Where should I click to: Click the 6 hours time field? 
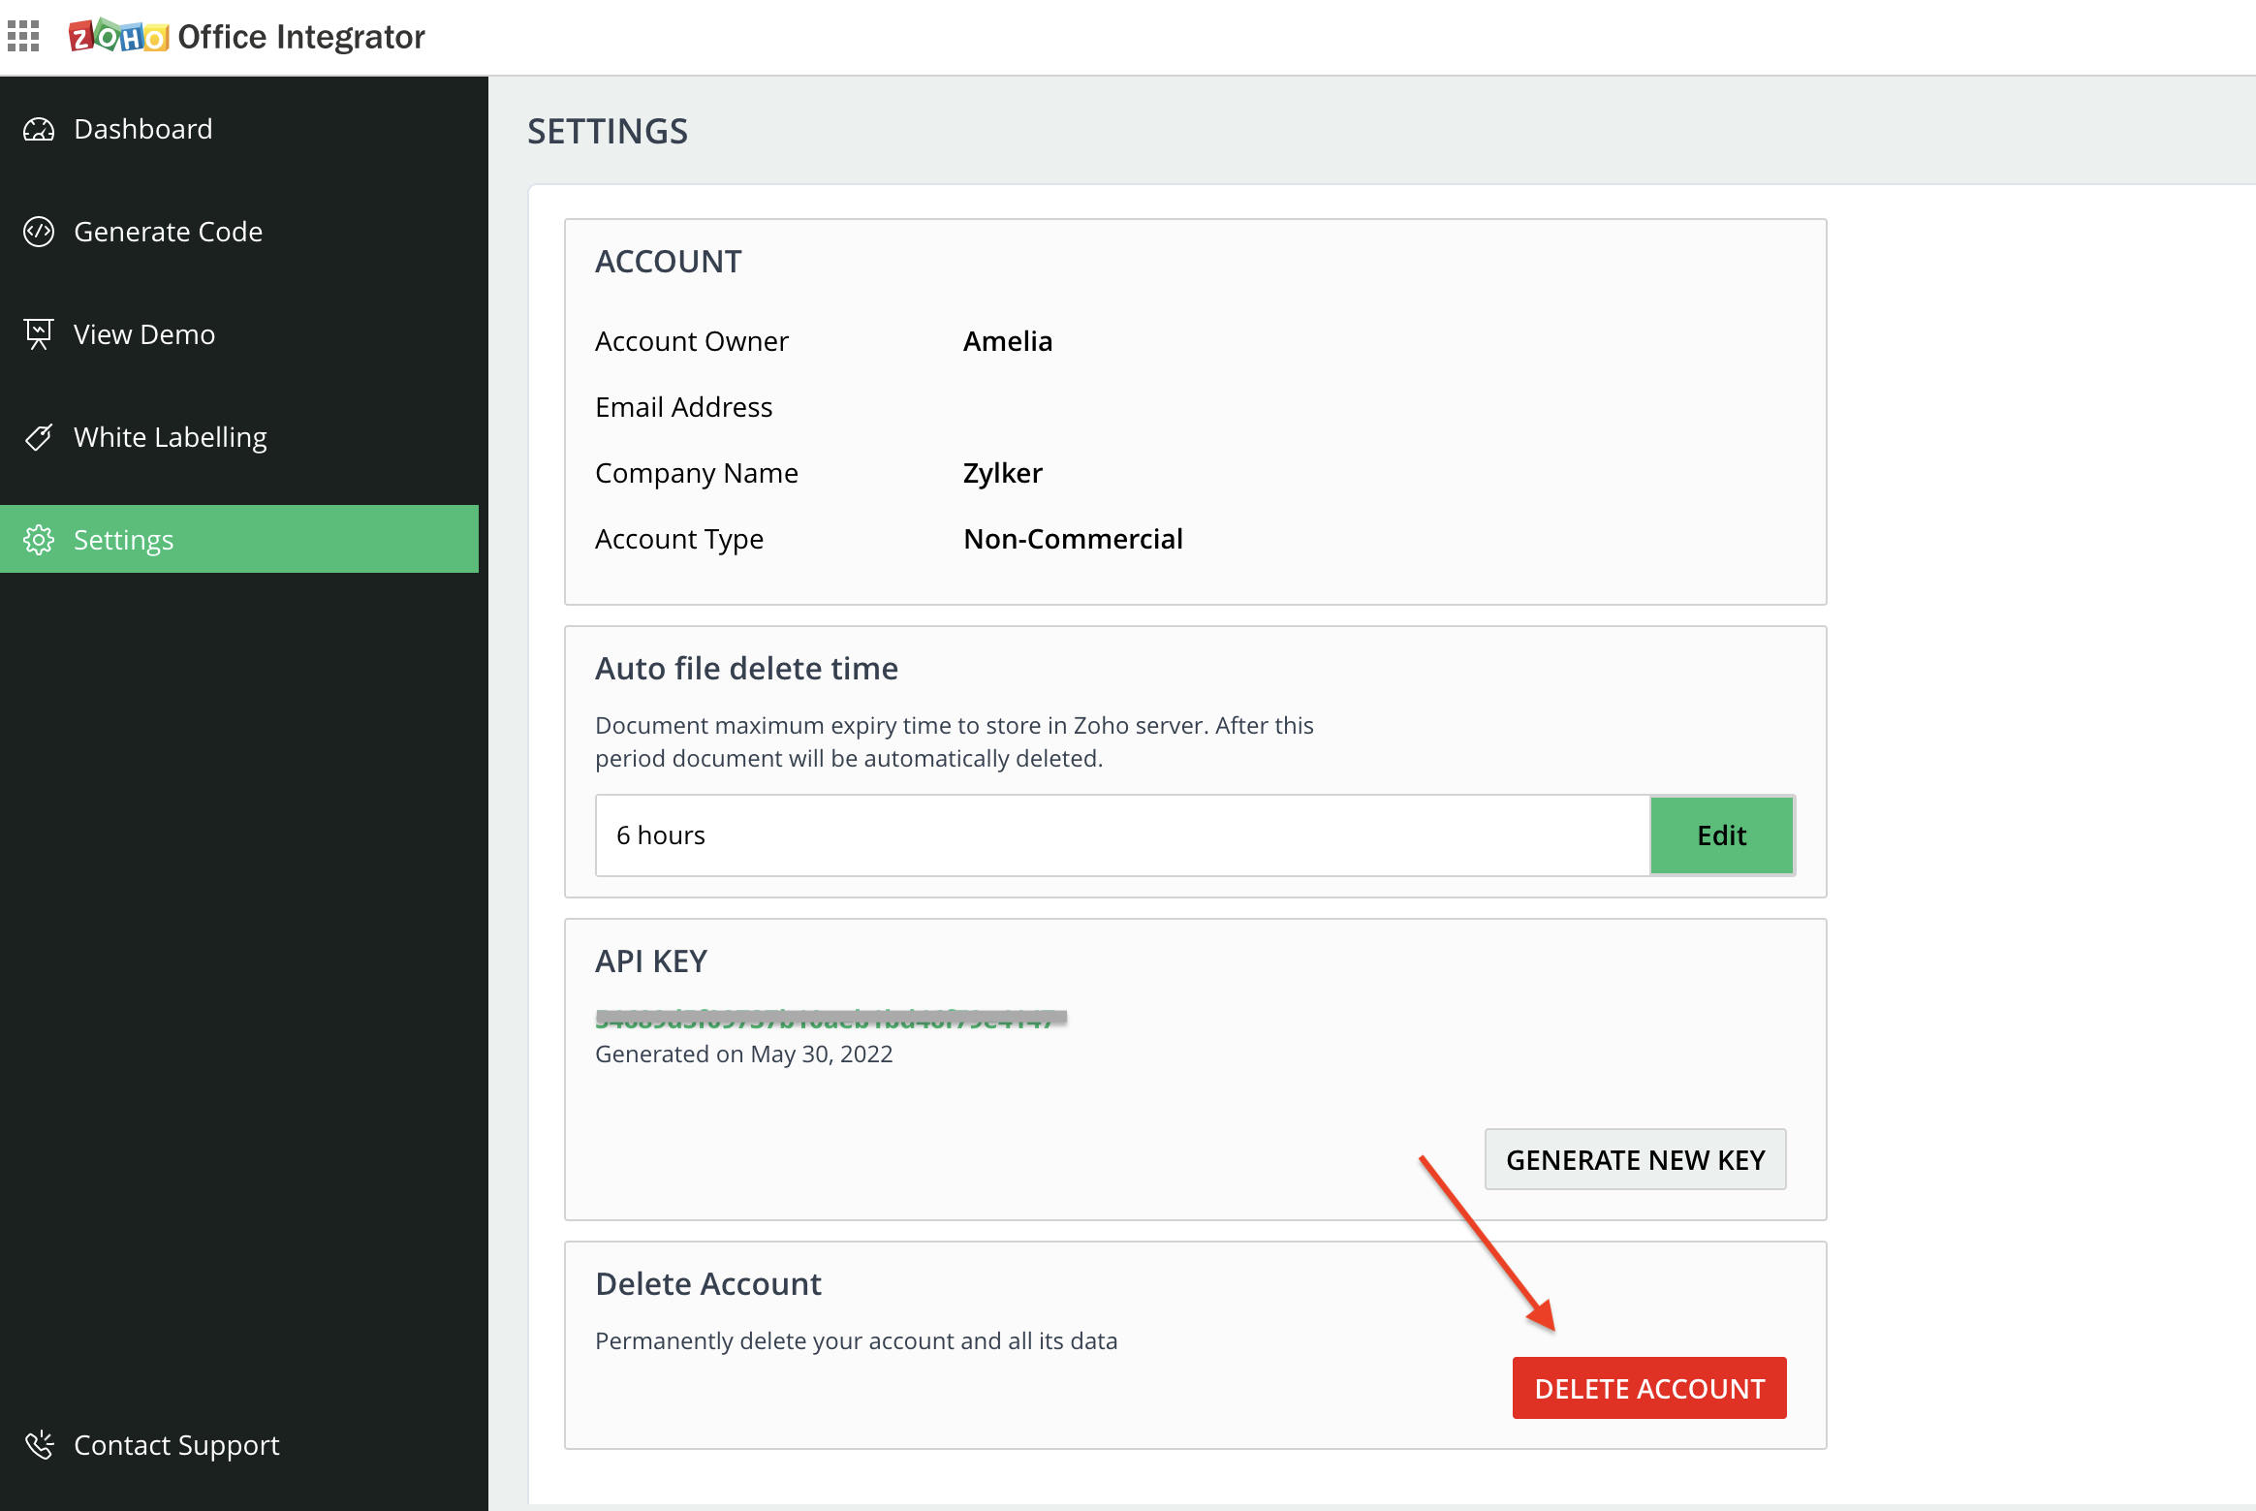(x=1122, y=835)
